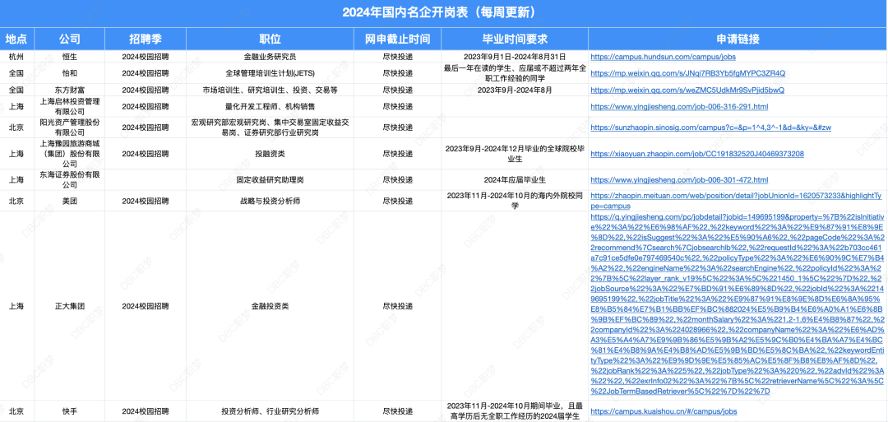Image resolution: width=888 pixels, height=422 pixels.
Task: Select the 公司 column header
Action: pos(70,39)
